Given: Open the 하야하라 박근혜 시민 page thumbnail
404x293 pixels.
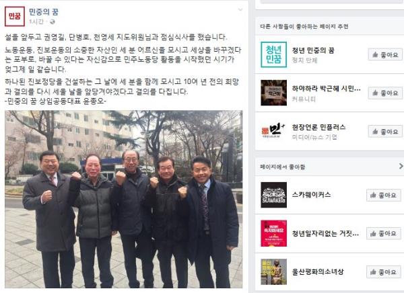Looking at the screenshot, I should coord(273,93).
